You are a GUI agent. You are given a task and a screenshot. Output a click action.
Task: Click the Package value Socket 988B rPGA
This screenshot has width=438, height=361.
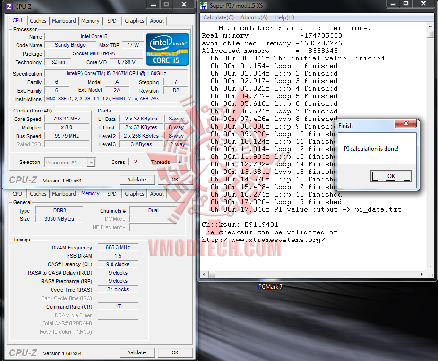click(x=94, y=53)
